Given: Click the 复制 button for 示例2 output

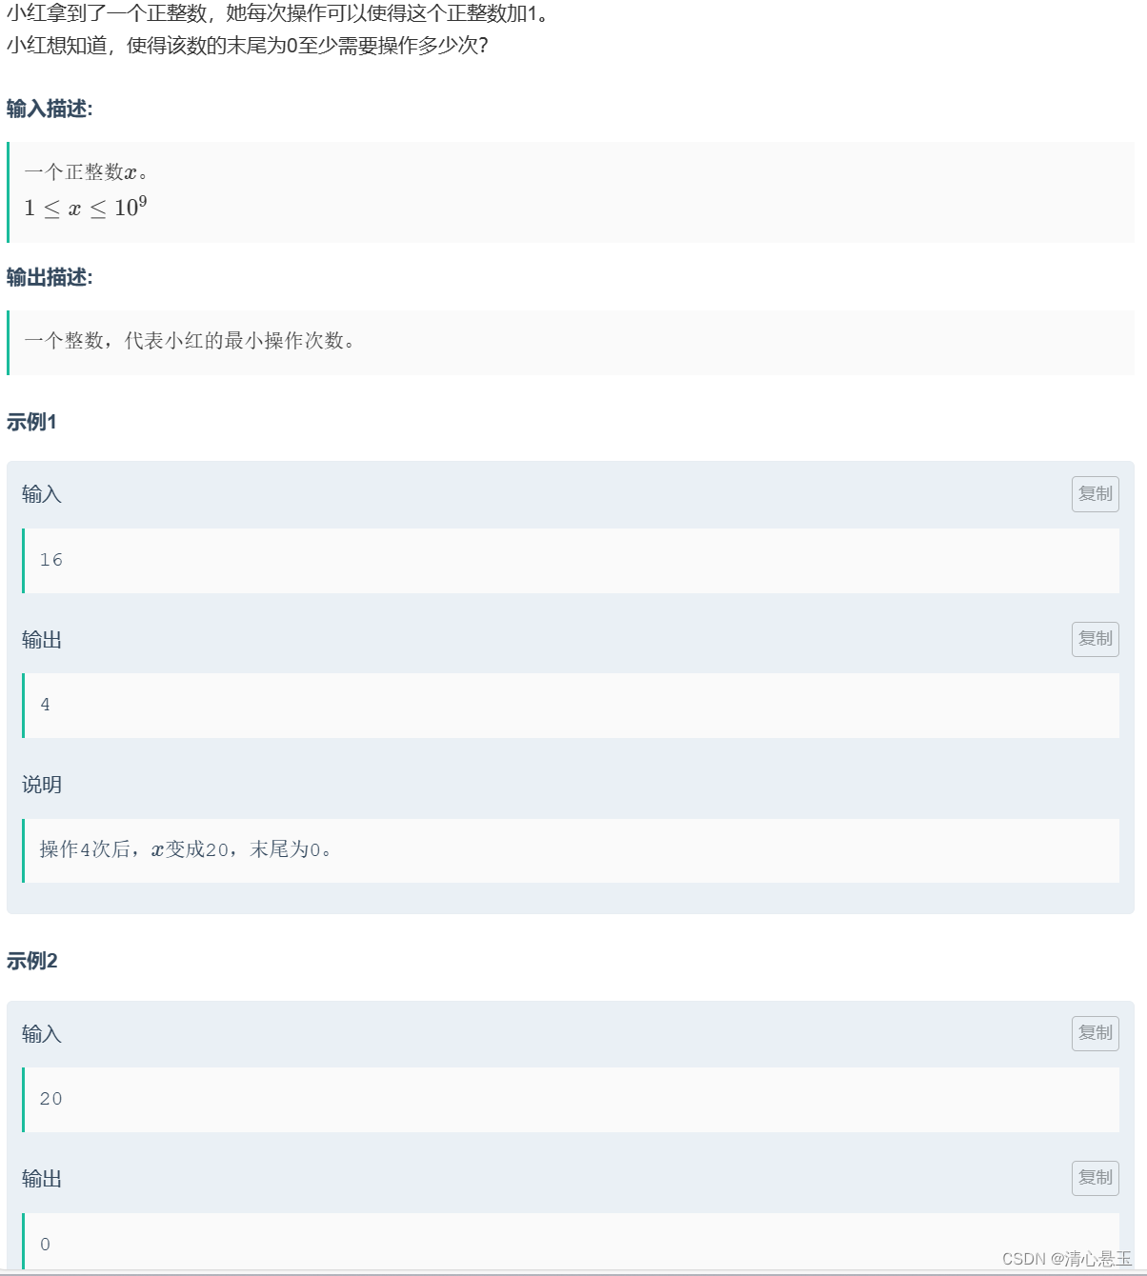Looking at the screenshot, I should pos(1095,1178).
